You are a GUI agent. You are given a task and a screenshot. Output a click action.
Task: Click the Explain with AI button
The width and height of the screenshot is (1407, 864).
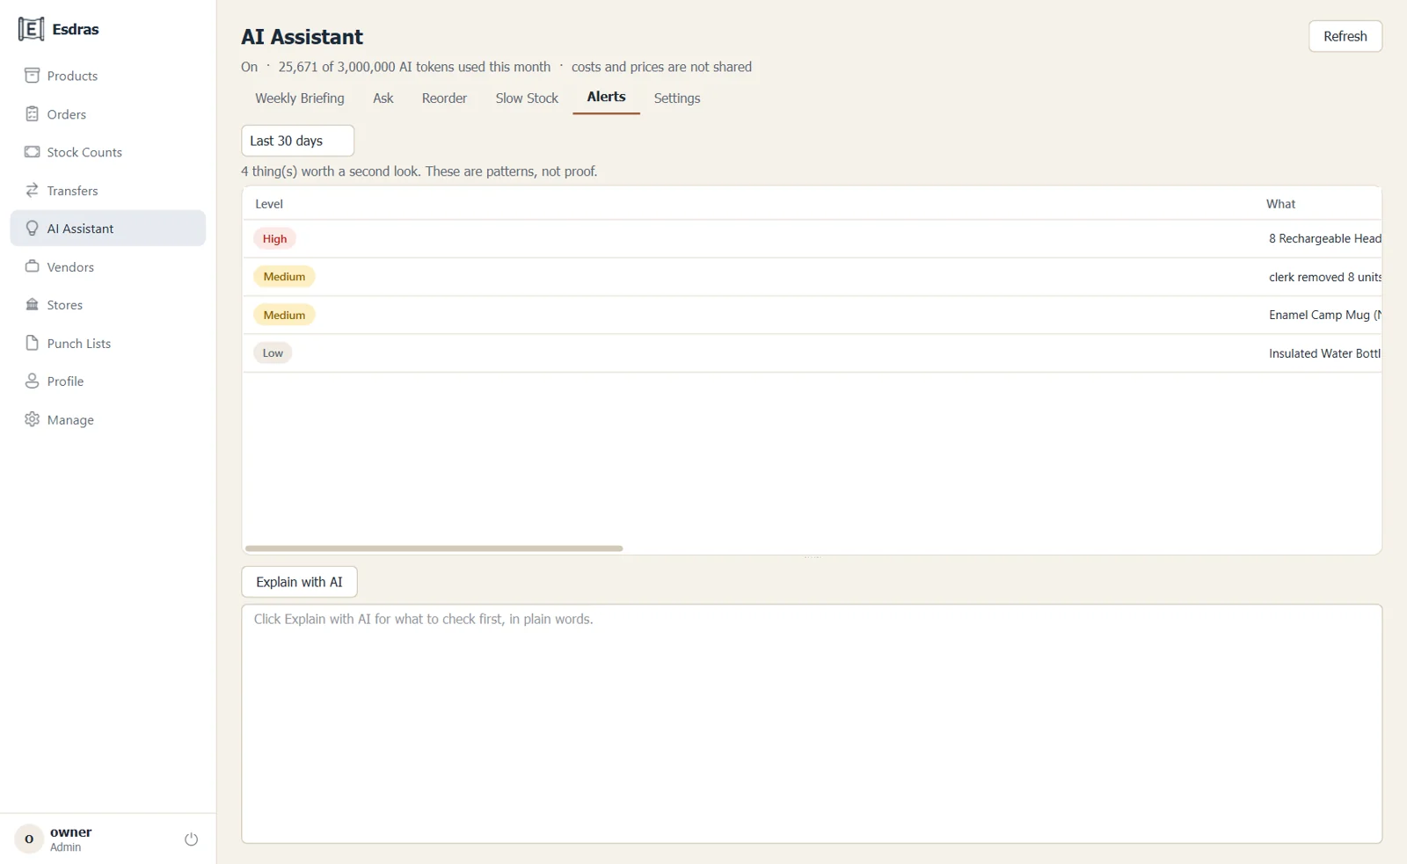299,582
